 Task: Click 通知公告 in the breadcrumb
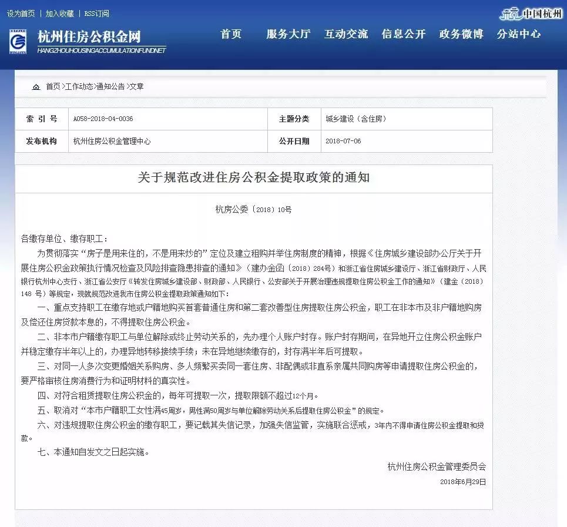point(110,86)
